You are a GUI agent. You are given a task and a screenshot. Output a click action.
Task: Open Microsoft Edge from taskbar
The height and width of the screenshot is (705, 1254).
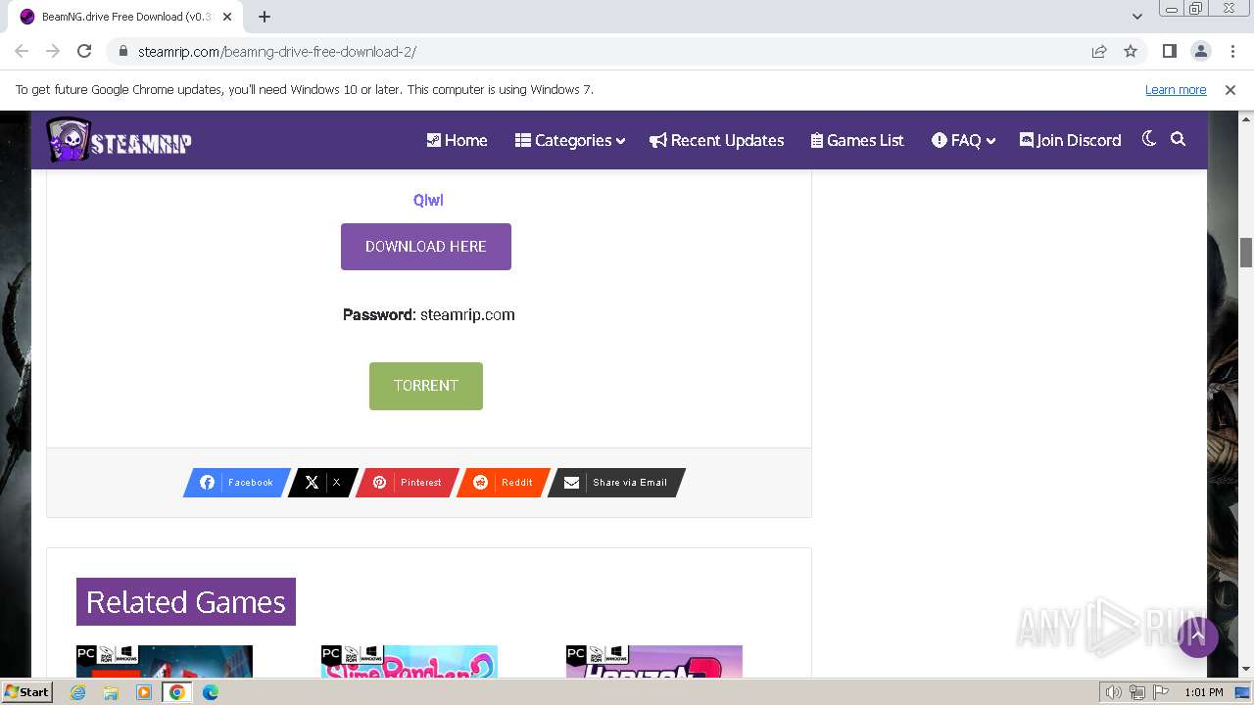210,692
